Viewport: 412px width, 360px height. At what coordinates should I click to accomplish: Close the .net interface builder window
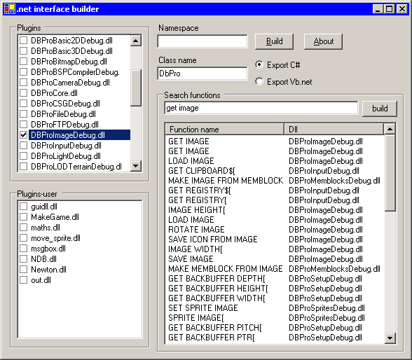click(402, 9)
